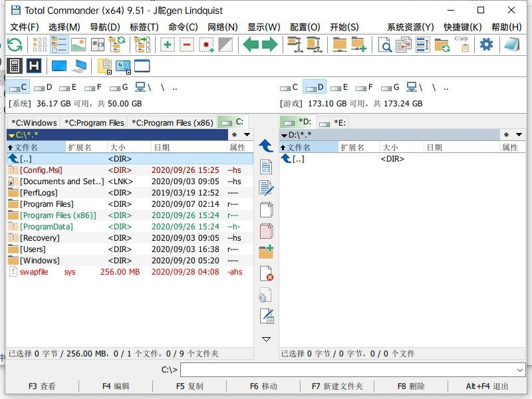Viewport: 532px width, 399px height.
Task: Click the copy path to clipboard icon
Action: click(x=462, y=44)
